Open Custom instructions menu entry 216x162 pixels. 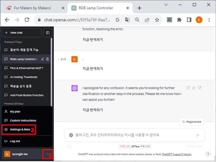pyautogui.click(x=27, y=121)
